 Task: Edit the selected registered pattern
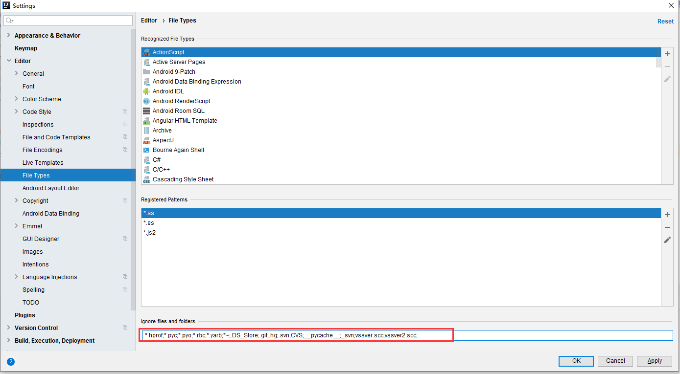click(x=667, y=240)
